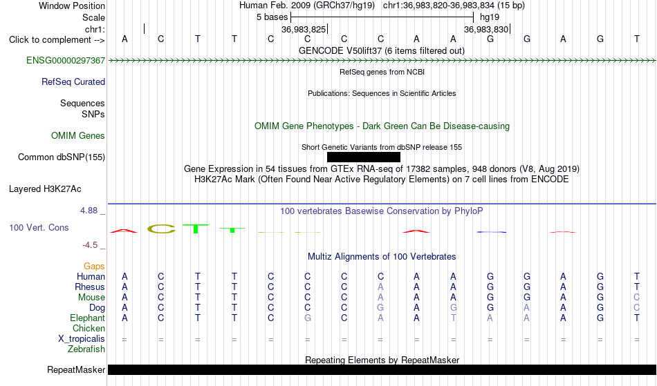This screenshot has width=657, height=386.
Task: Click the hg19 label beside scale bar
Action: pos(490,17)
